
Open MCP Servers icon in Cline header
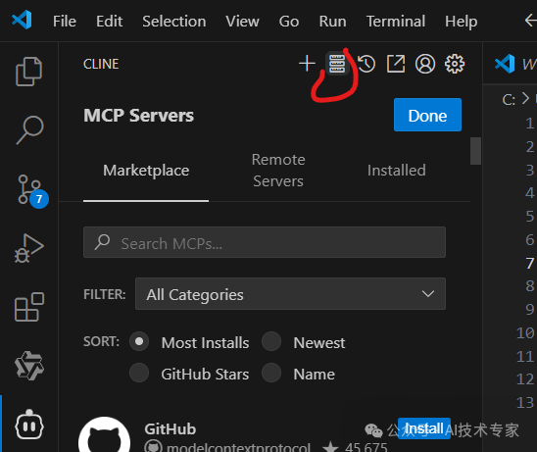coord(337,64)
